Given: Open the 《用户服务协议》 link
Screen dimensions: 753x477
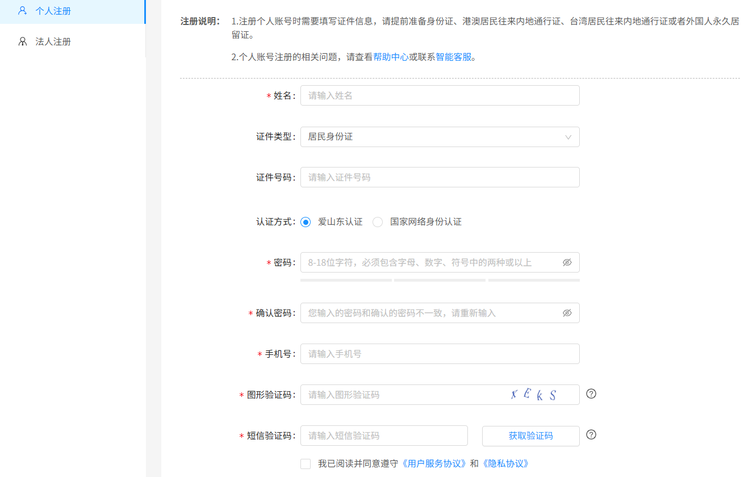Looking at the screenshot, I should [434, 463].
